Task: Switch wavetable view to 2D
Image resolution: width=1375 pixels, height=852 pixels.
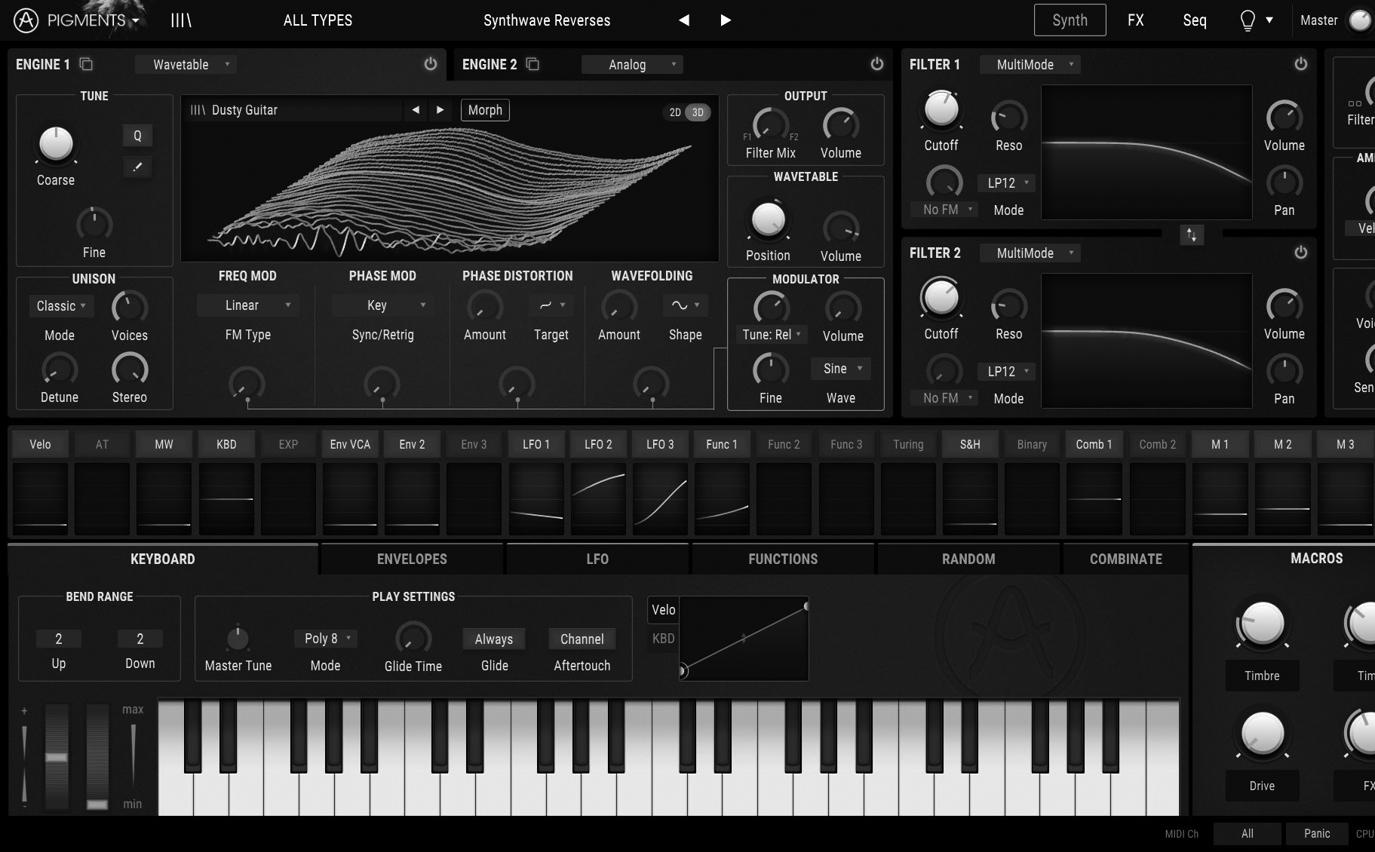Action: click(675, 112)
